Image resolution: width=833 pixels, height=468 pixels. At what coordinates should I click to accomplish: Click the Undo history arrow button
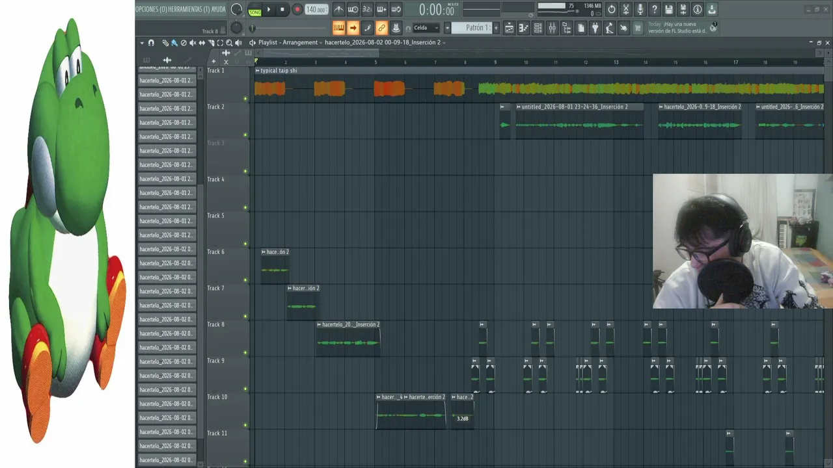[x=611, y=9]
